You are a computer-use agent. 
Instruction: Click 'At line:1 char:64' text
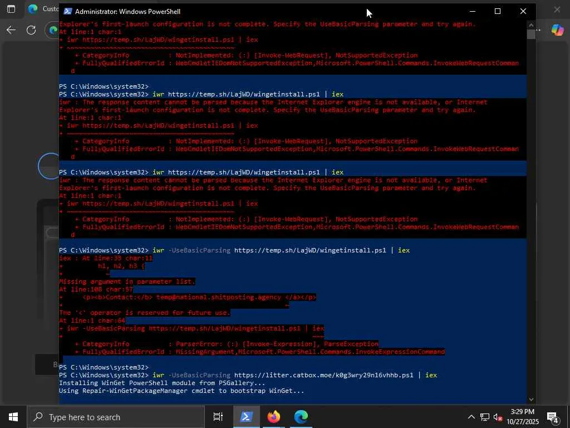(x=92, y=320)
